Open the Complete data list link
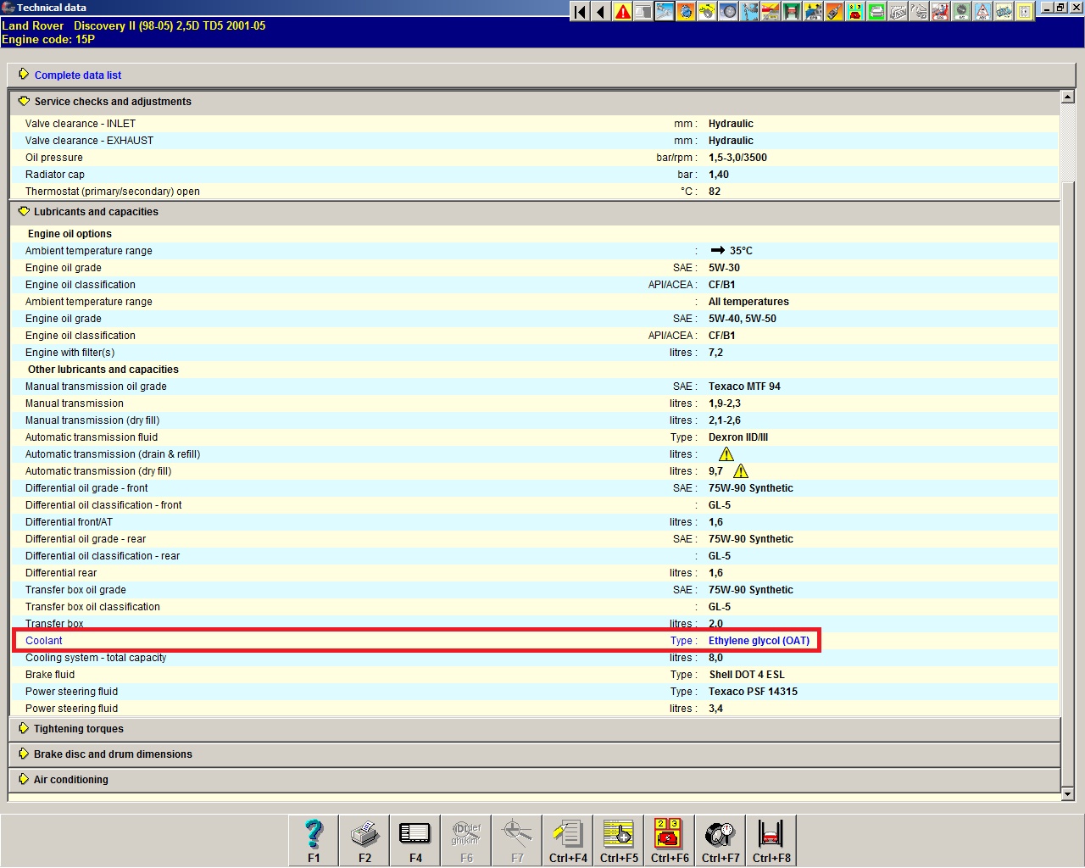 (77, 75)
